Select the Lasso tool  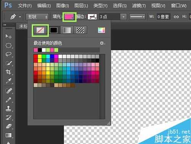(x=8, y=54)
